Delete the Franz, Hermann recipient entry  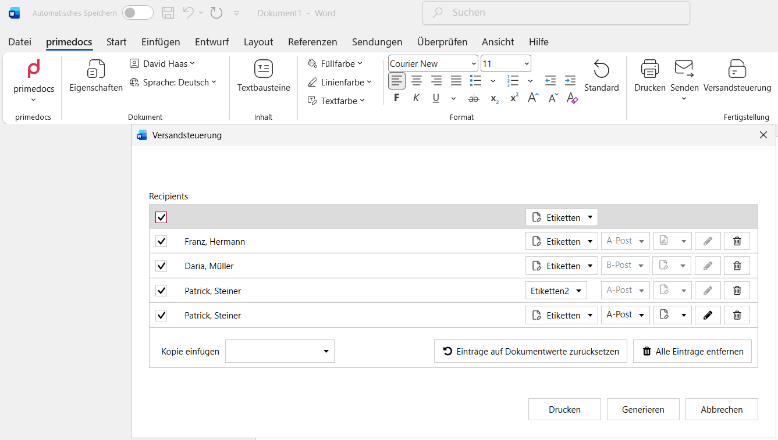click(x=737, y=241)
